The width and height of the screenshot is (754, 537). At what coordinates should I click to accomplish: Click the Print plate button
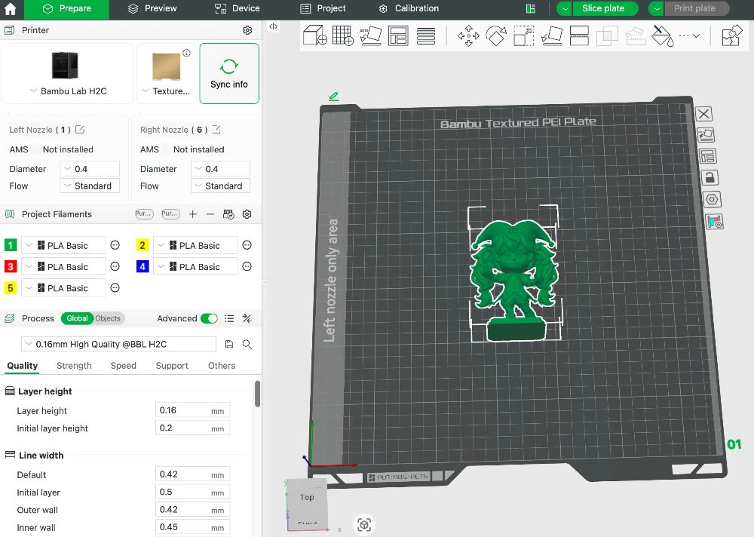click(x=697, y=8)
